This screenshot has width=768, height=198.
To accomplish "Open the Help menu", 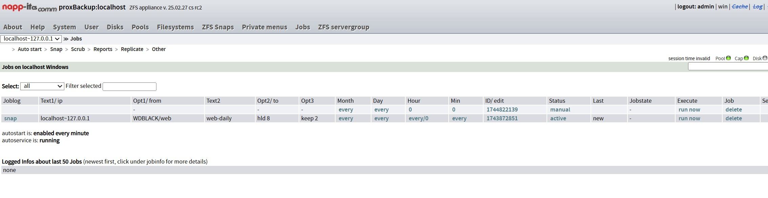I will [37, 27].
